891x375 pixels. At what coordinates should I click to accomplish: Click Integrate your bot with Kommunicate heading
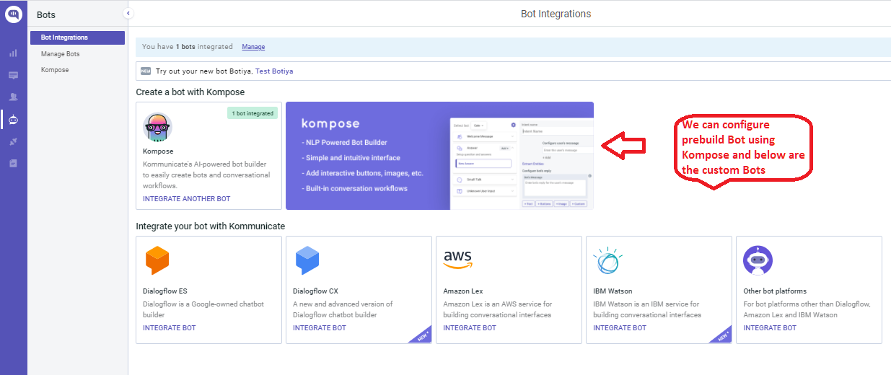coord(211,226)
